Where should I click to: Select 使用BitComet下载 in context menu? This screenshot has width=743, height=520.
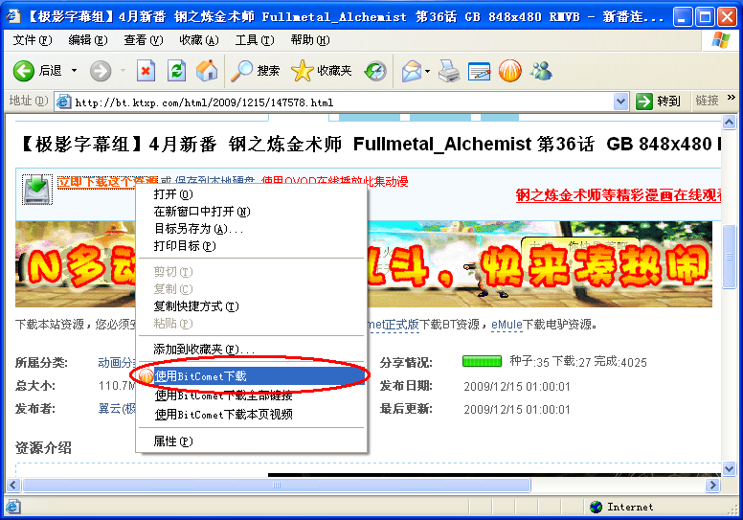[251, 376]
